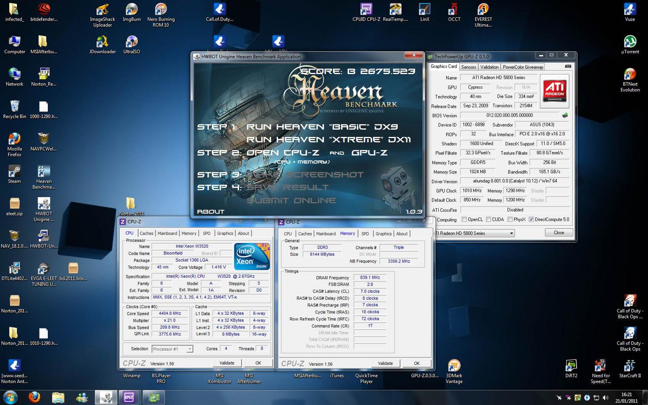Click DRAM Frequency value 839.1 MHz
Screen dimensions: 648x405
(x=370, y=277)
